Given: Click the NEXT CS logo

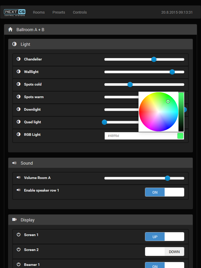Looking at the screenshot, I should 15,13.
